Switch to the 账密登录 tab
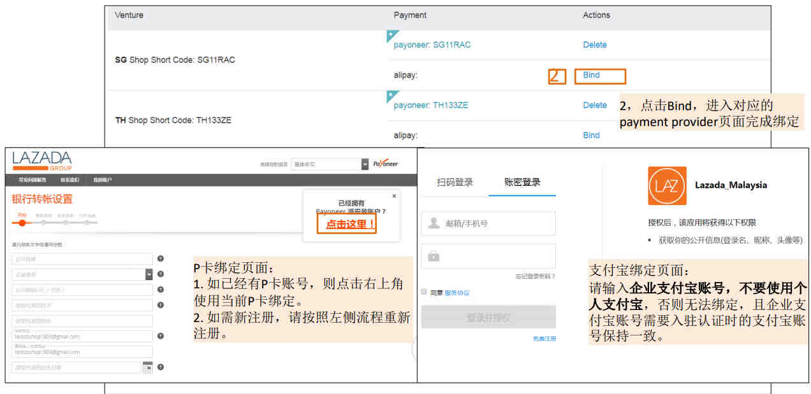The image size is (811, 394). [x=522, y=183]
